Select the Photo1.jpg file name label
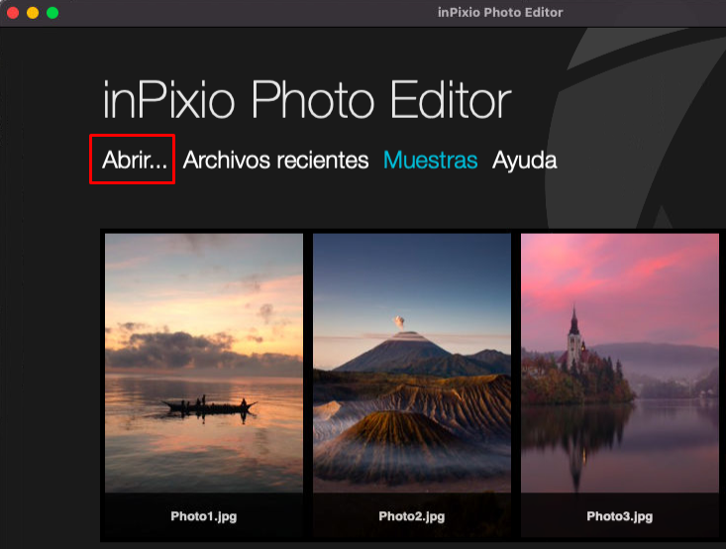The width and height of the screenshot is (726, 549). coord(204,516)
